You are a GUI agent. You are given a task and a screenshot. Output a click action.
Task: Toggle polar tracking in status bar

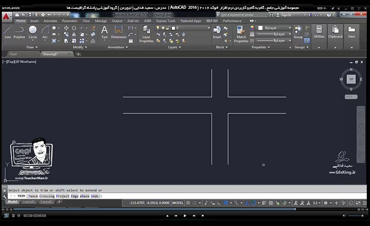pos(226,203)
